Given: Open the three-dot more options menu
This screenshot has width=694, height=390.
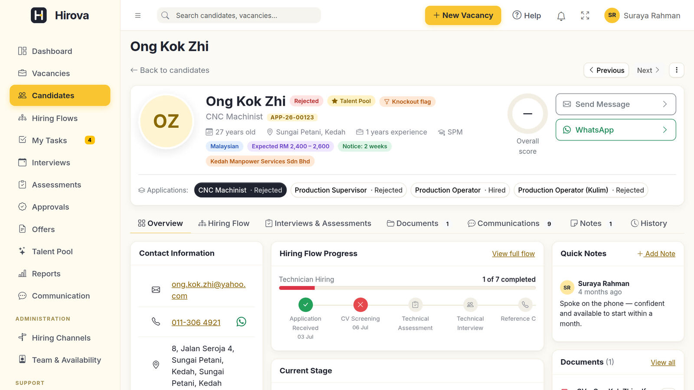Looking at the screenshot, I should click(676, 70).
